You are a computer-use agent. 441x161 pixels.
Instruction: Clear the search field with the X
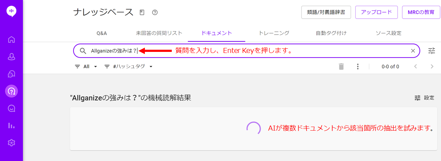click(413, 51)
